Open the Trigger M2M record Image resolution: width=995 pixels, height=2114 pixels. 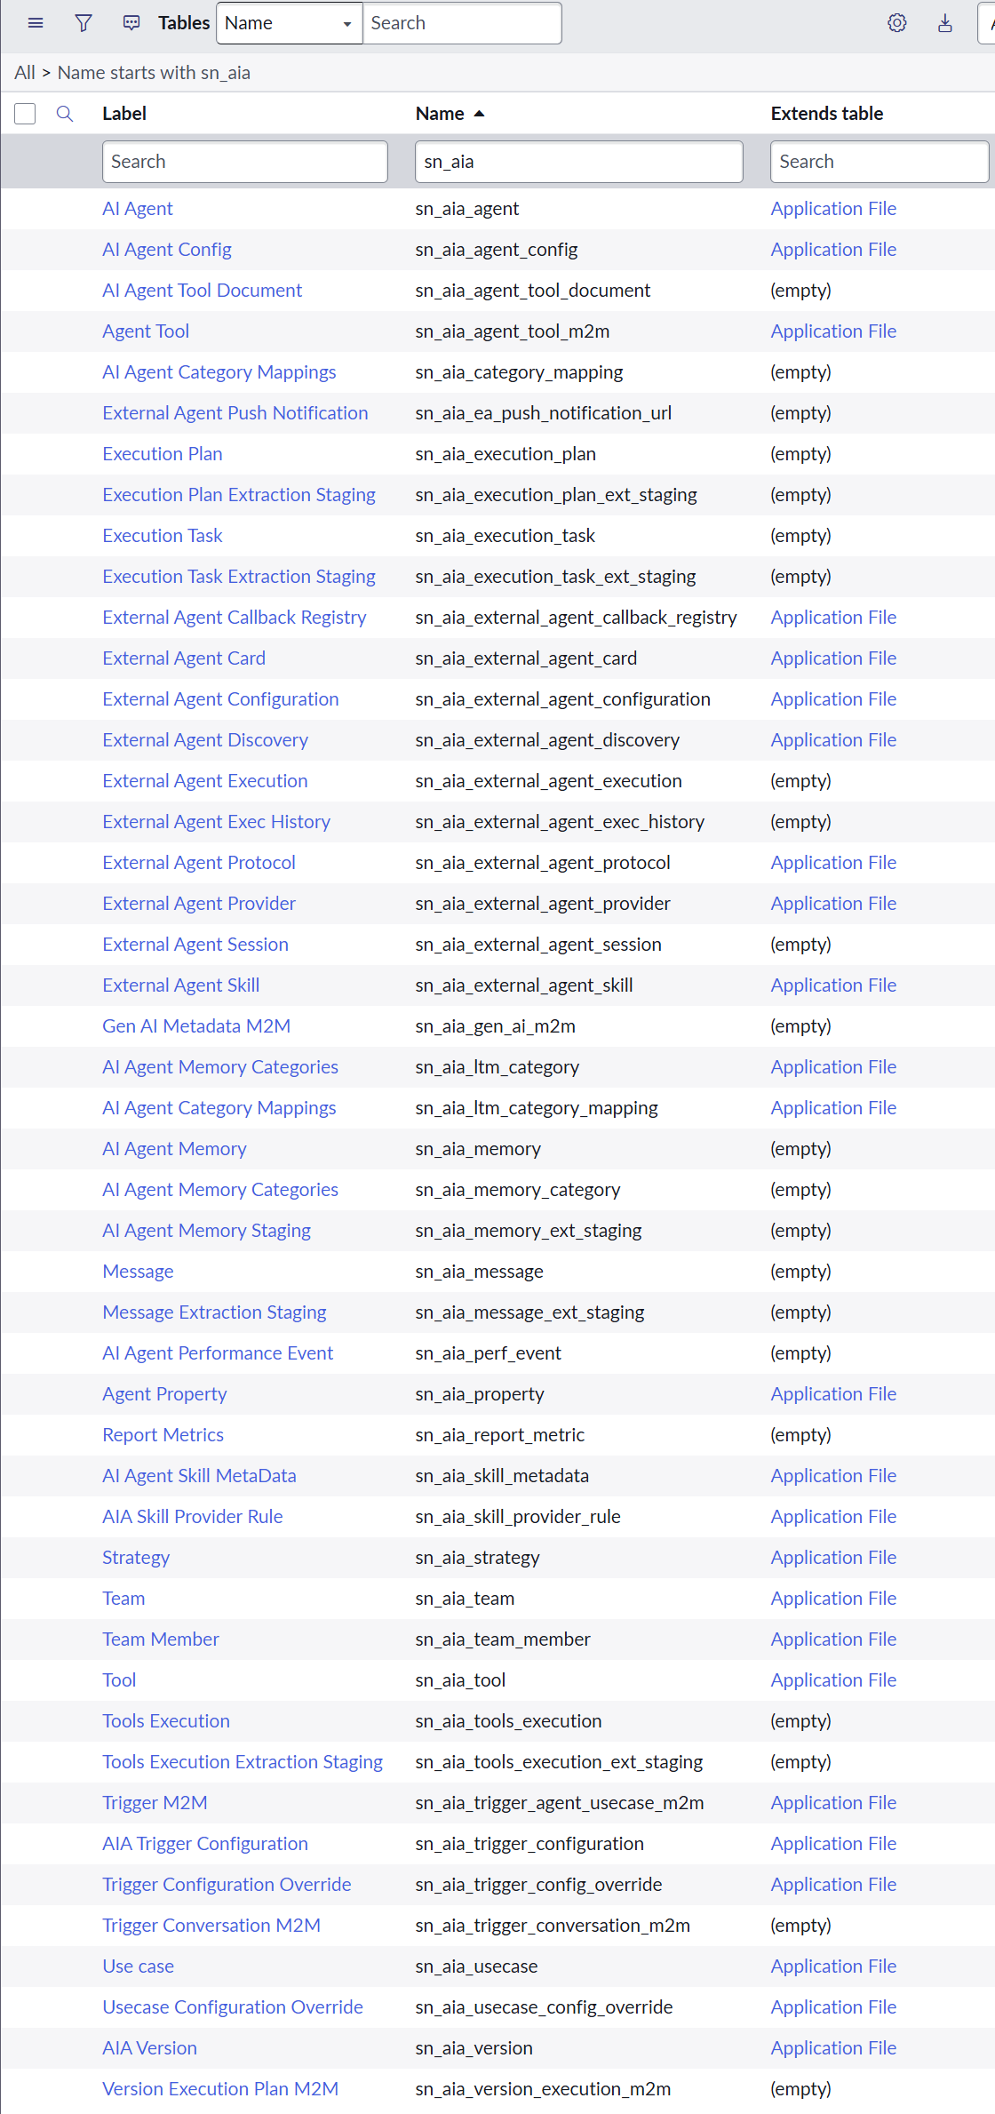click(155, 1803)
